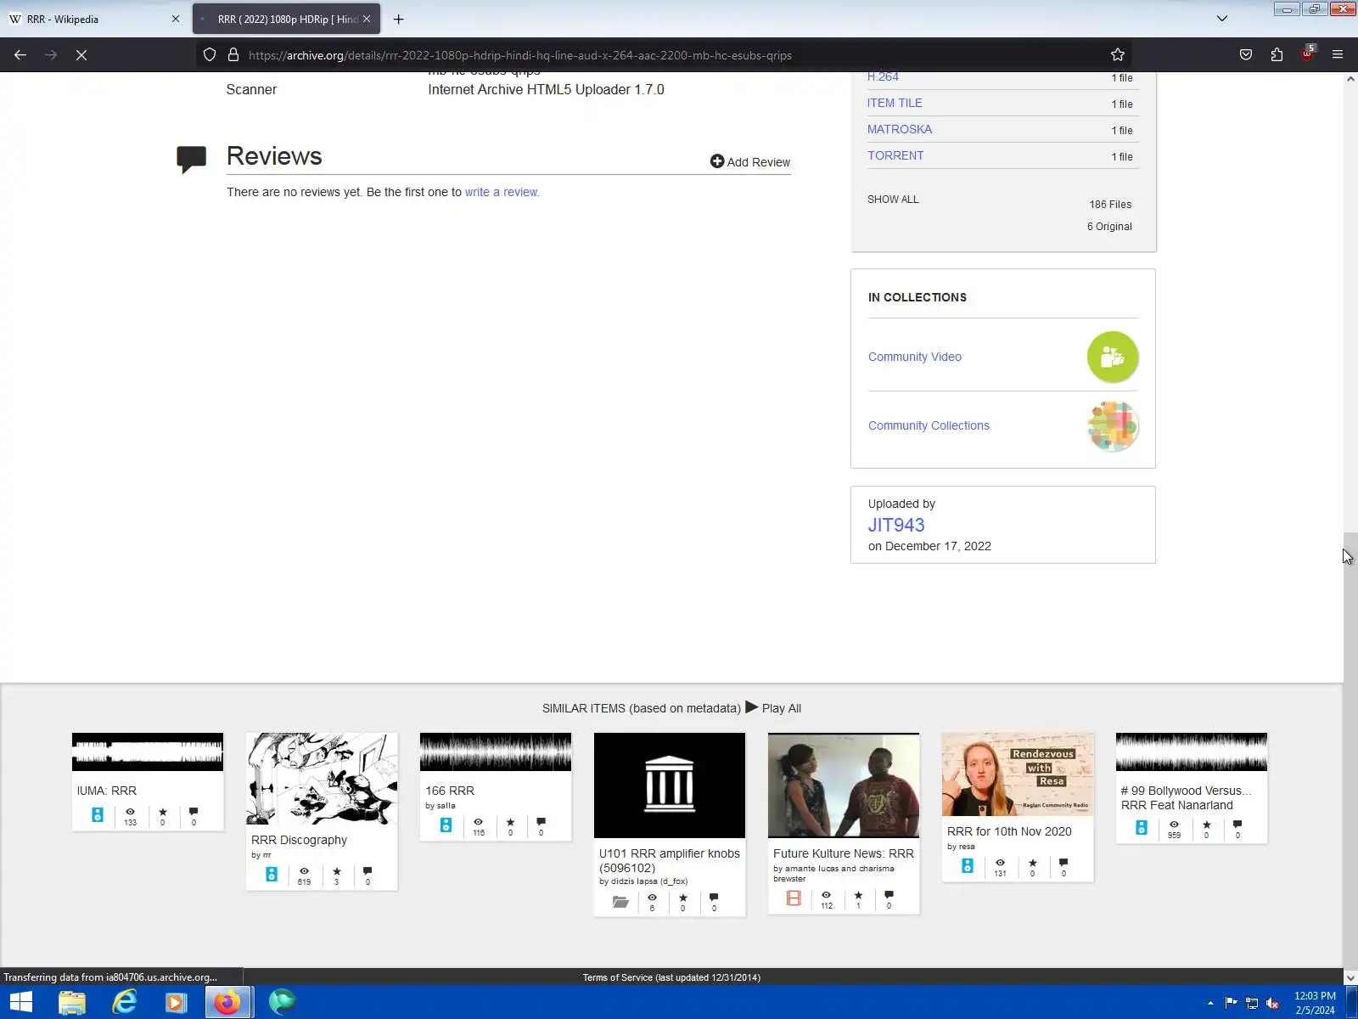Image resolution: width=1358 pixels, height=1019 pixels.
Task: Click the audio icon under IUMA: RRR
Action: (x=98, y=815)
